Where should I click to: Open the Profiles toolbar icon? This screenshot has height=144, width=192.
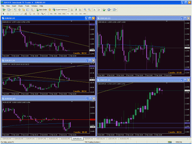pyautogui.click(x=9, y=9)
